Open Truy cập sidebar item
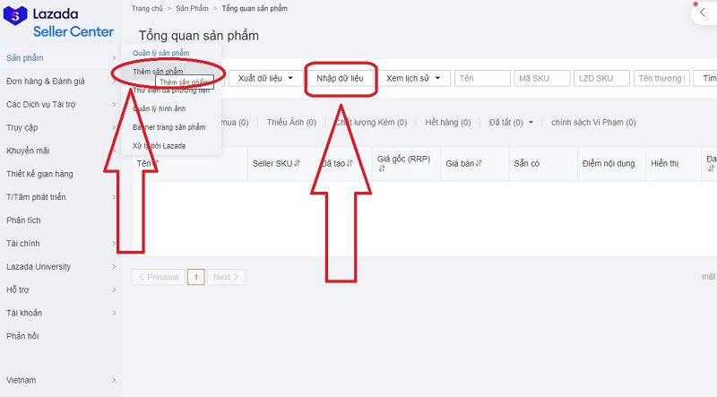 pos(61,127)
